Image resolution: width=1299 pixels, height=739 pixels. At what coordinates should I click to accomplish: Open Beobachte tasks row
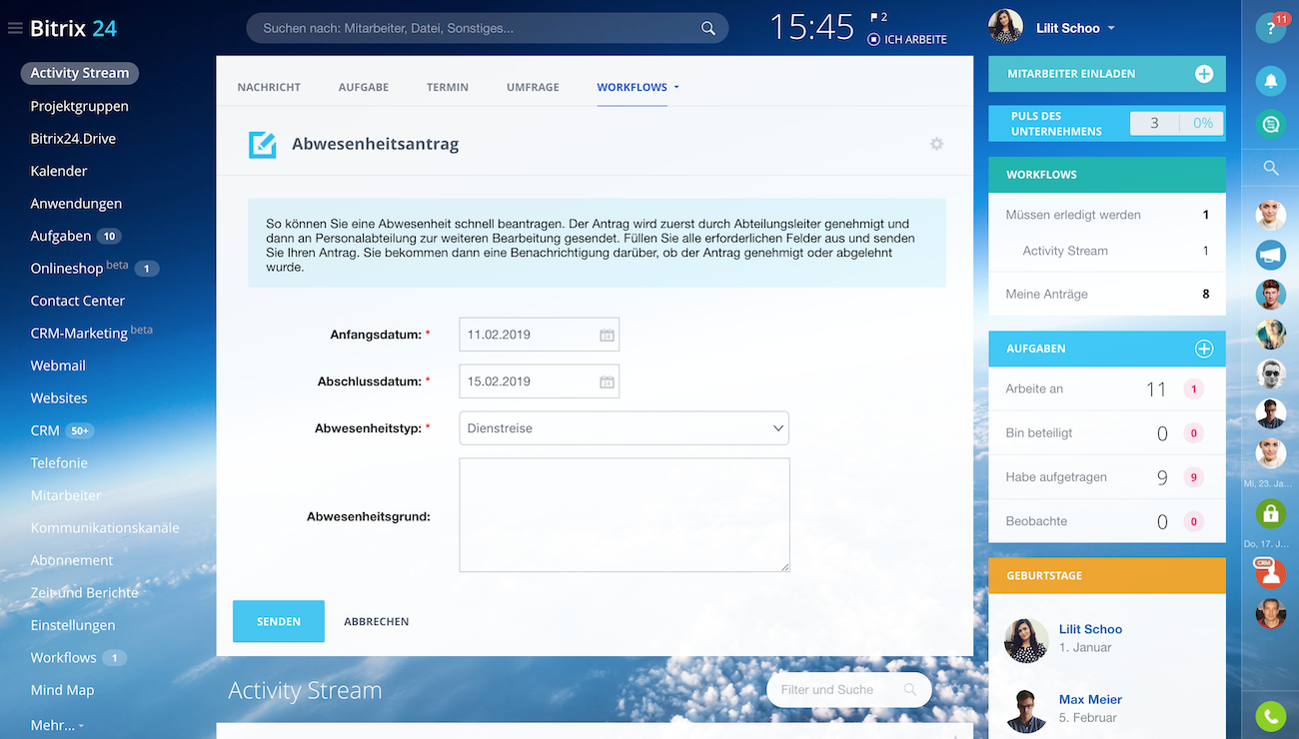(1107, 521)
